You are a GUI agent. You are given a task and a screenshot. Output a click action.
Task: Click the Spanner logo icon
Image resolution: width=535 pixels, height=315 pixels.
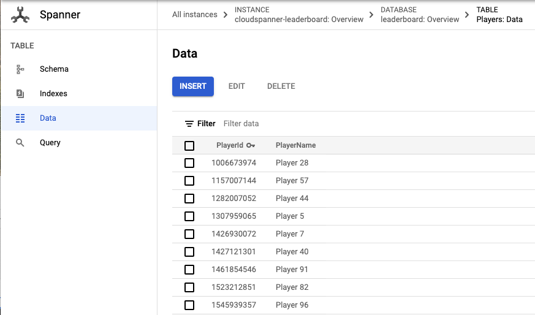tap(20, 15)
